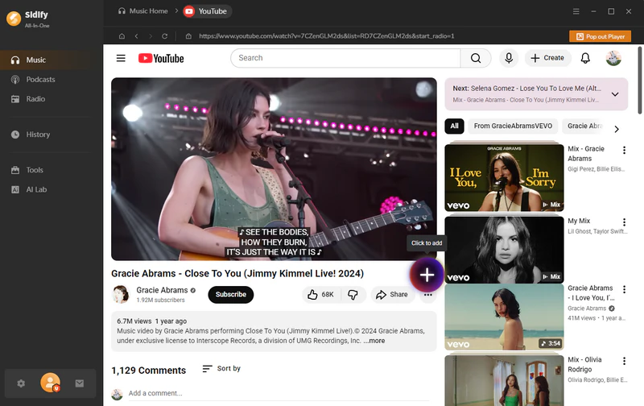Open the mail feedback icon
This screenshot has height=406, width=644.
(80, 383)
